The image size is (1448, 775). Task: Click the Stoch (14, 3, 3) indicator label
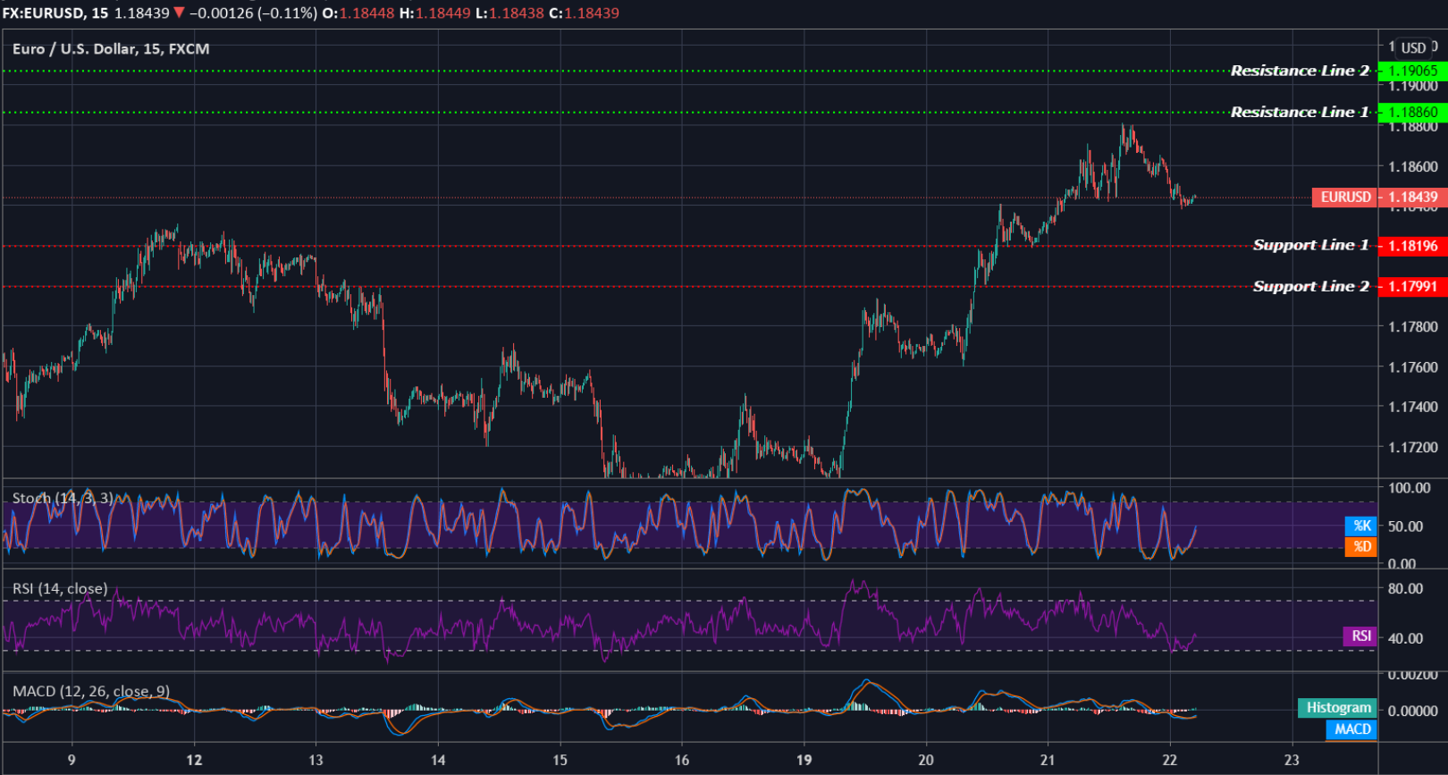[63, 498]
